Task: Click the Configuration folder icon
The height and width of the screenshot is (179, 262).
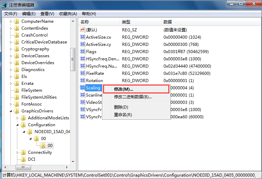Action: coord(23,125)
